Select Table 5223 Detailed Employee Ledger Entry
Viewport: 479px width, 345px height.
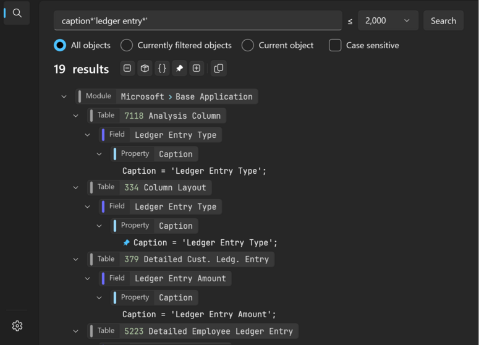tap(193, 331)
